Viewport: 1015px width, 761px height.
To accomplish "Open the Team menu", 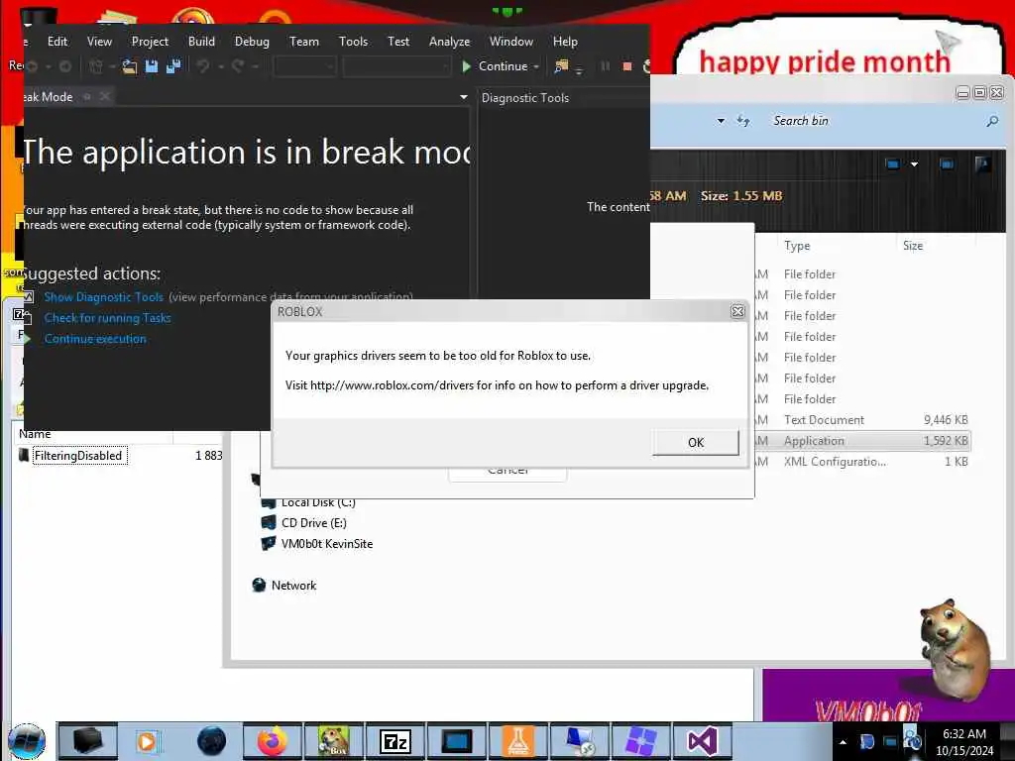I will pyautogui.click(x=303, y=42).
